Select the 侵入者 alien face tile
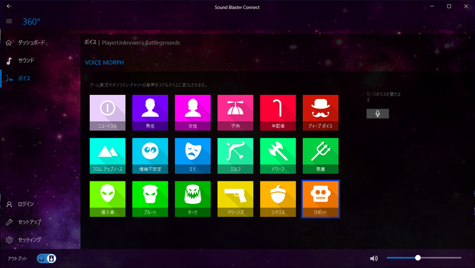 coord(107,199)
